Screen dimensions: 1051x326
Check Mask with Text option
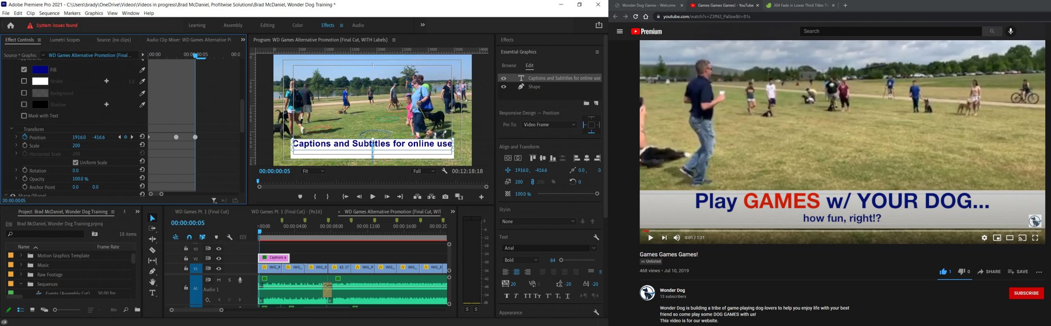coord(24,116)
